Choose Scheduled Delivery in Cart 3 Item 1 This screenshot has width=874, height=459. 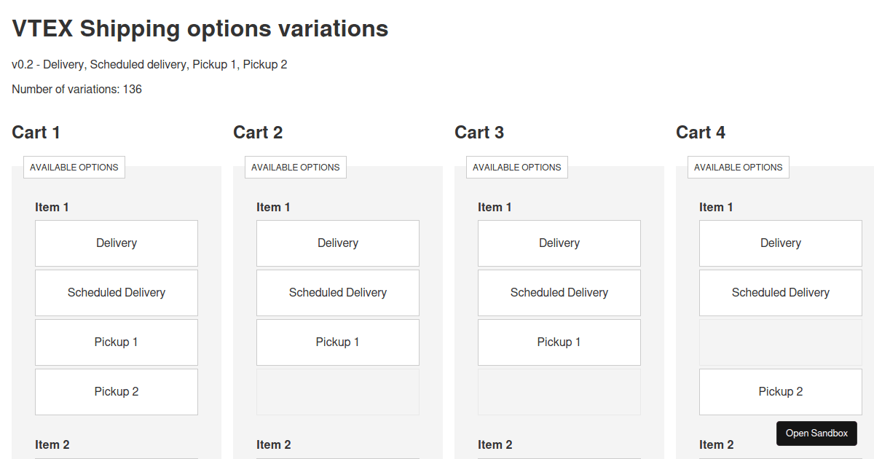tap(559, 292)
